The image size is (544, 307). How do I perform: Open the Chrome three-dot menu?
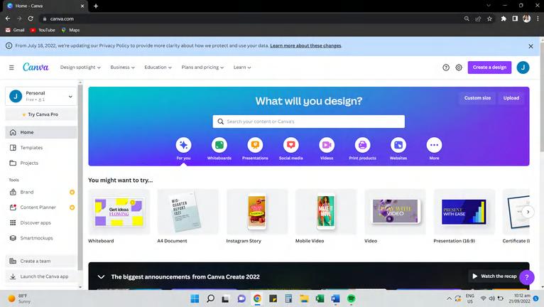click(538, 18)
